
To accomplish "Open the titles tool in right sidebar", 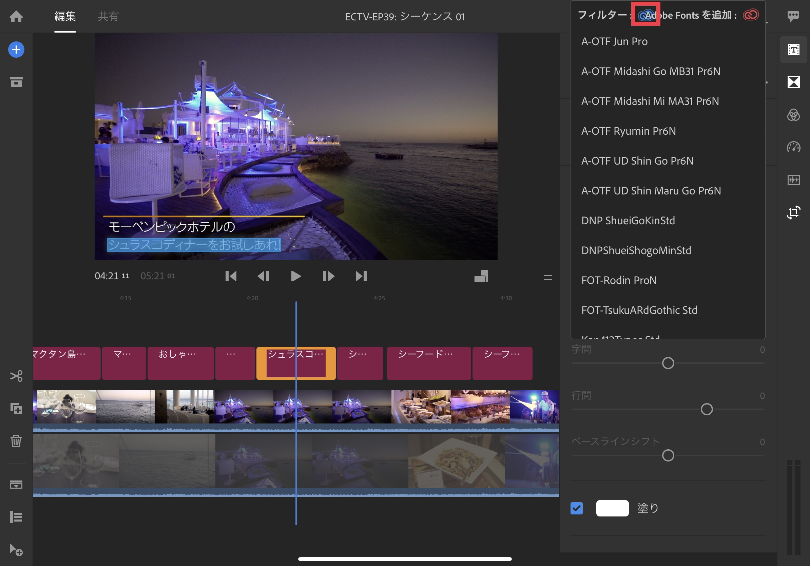I will point(793,50).
